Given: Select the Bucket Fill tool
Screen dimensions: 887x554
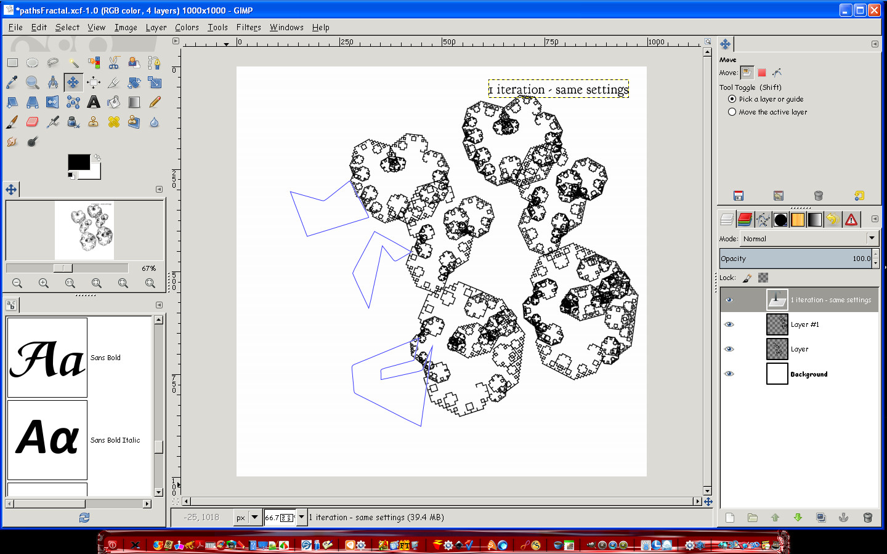Looking at the screenshot, I should click(x=114, y=102).
